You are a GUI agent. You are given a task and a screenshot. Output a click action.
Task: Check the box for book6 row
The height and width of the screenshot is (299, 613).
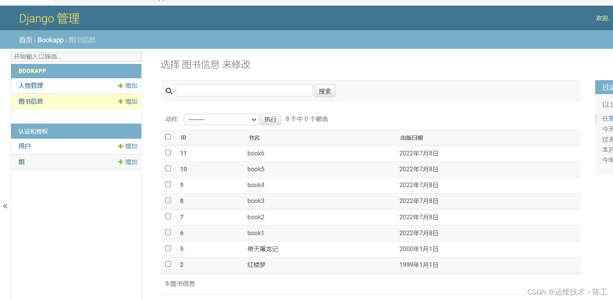click(x=168, y=153)
